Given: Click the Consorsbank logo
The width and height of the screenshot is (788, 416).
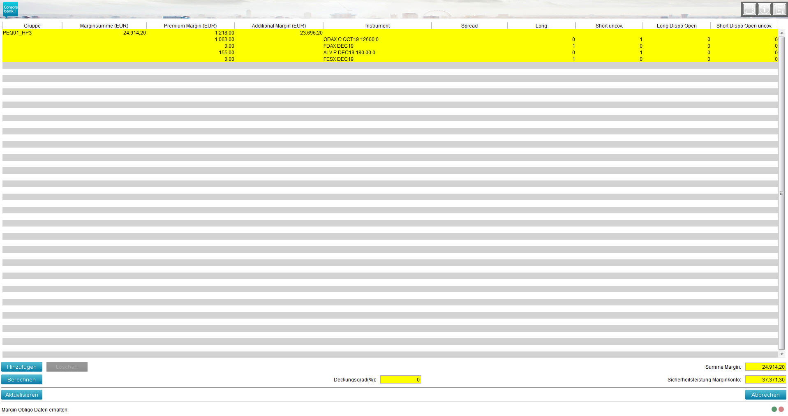Looking at the screenshot, I should (11, 9).
